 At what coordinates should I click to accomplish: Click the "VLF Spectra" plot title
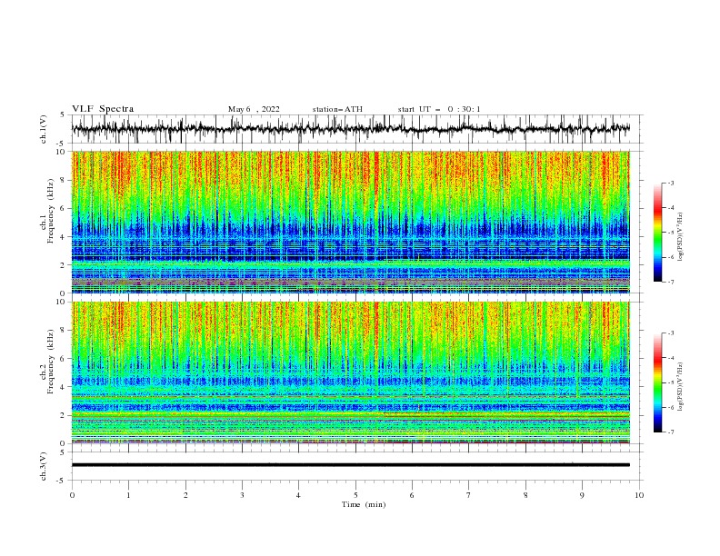click(103, 109)
